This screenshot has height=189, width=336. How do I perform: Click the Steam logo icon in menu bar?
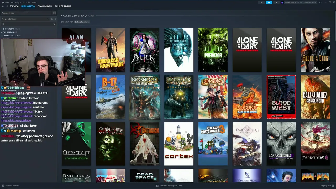[3, 2]
